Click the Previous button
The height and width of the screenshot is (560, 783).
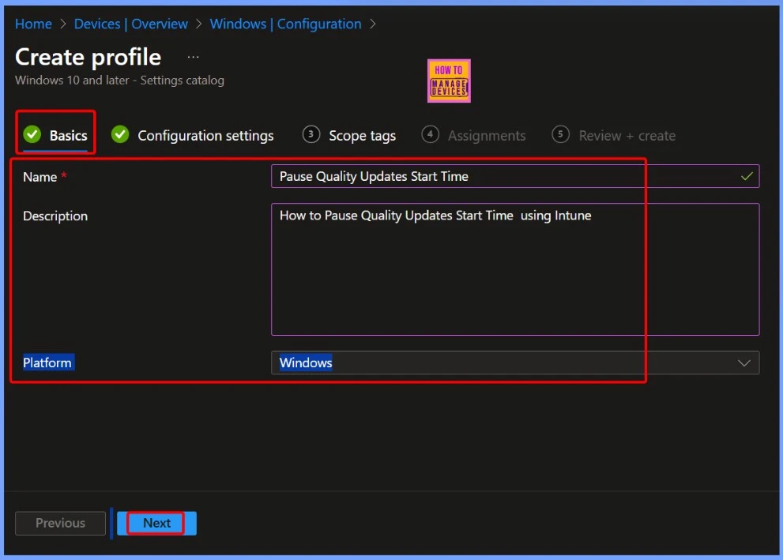[x=60, y=523]
